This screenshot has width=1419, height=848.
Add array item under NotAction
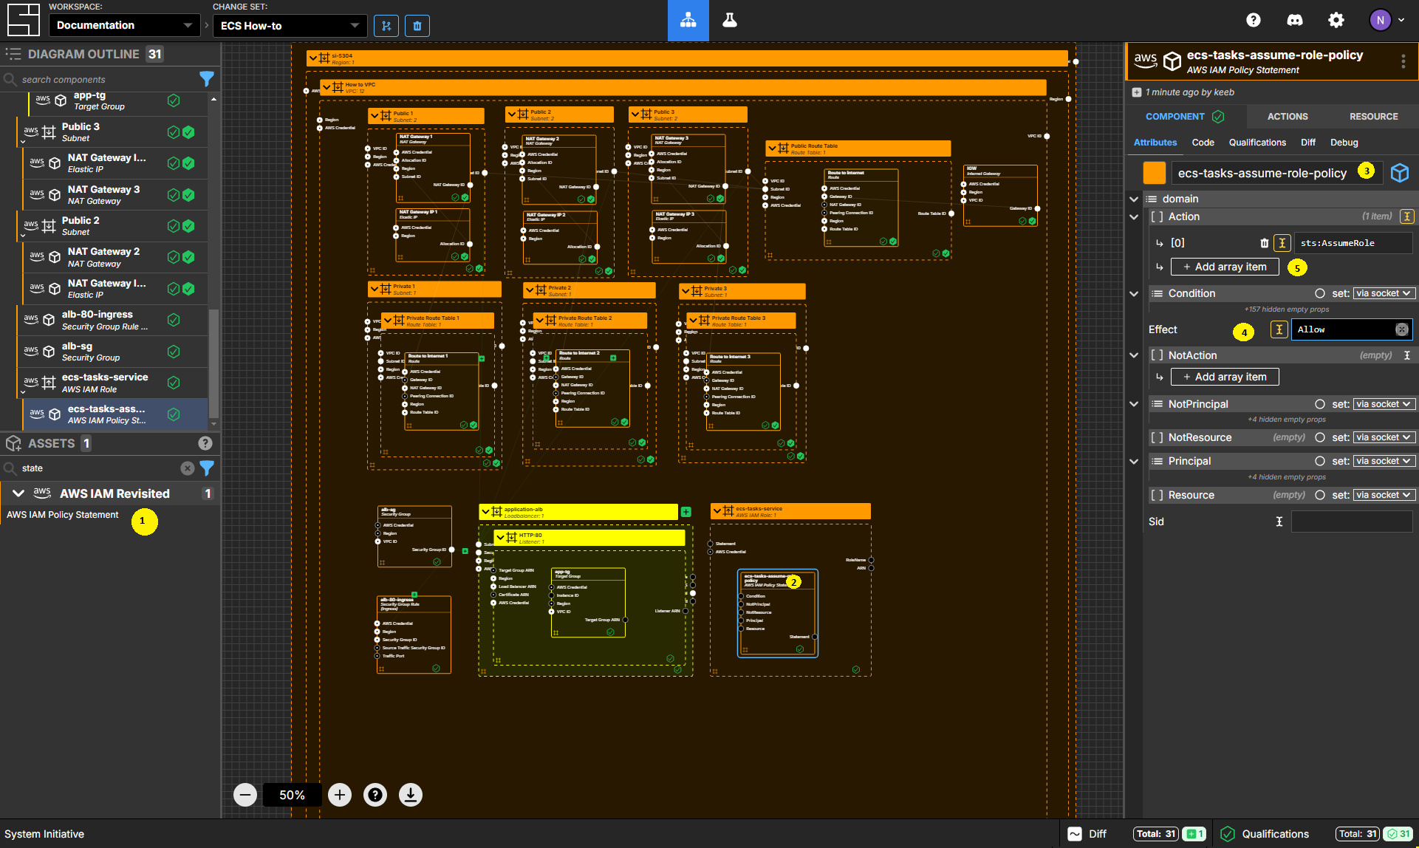click(x=1225, y=377)
